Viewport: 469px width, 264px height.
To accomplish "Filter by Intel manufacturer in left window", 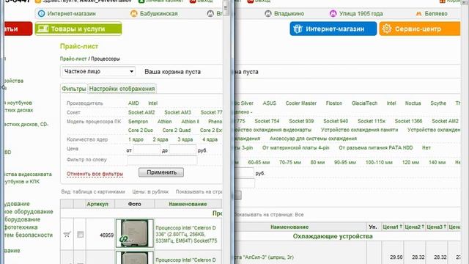I will 153,103.
